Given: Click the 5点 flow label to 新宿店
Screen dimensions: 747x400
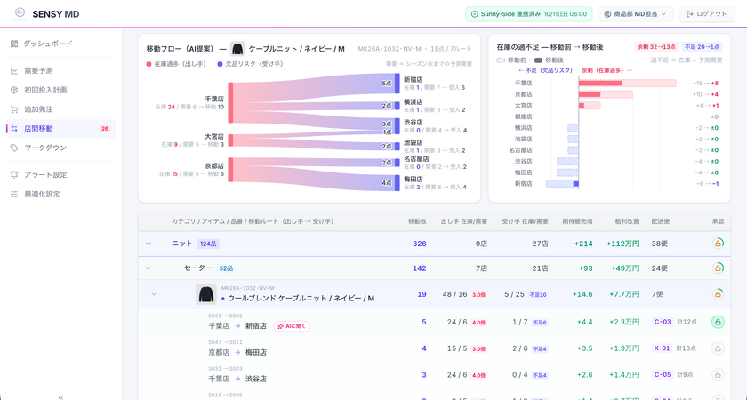Looking at the screenshot, I should click(x=387, y=84).
